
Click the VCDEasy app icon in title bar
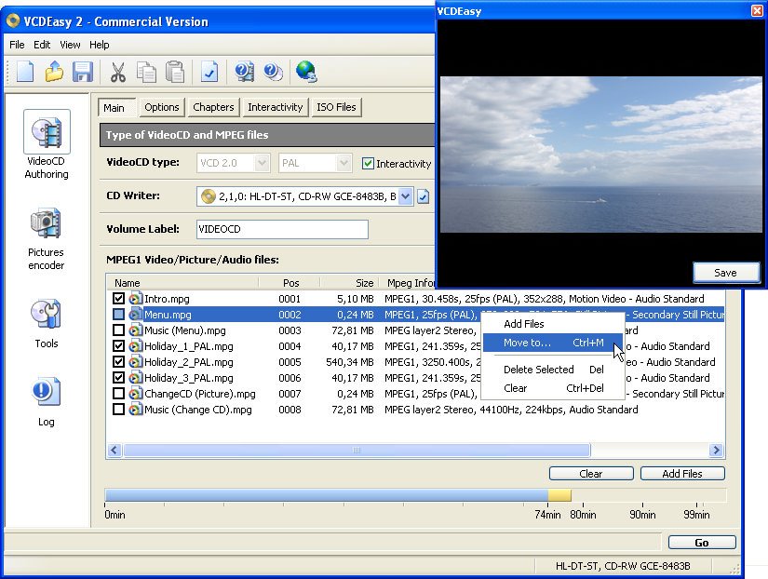(13, 20)
